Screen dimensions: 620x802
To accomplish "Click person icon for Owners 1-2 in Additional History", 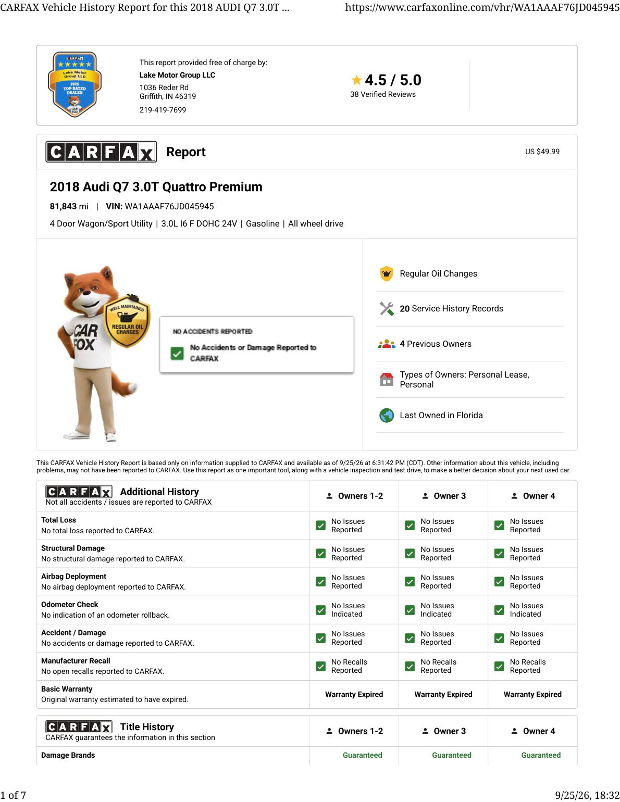I will pyautogui.click(x=329, y=496).
